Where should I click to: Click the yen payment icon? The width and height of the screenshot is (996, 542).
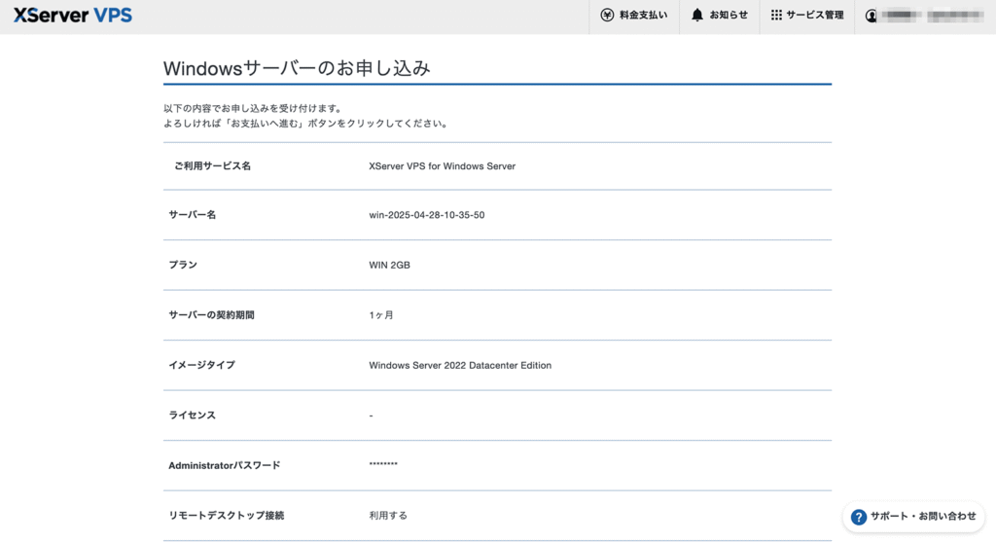pos(607,16)
